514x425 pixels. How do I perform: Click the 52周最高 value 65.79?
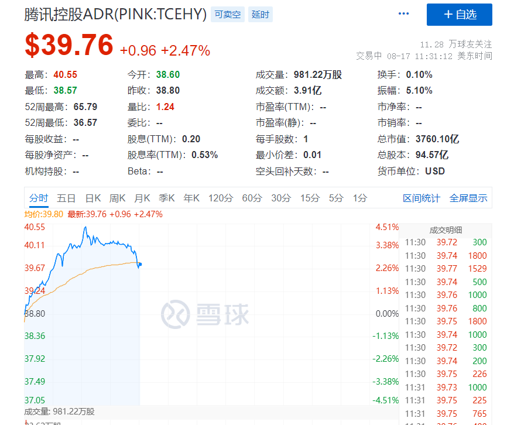tap(85, 107)
